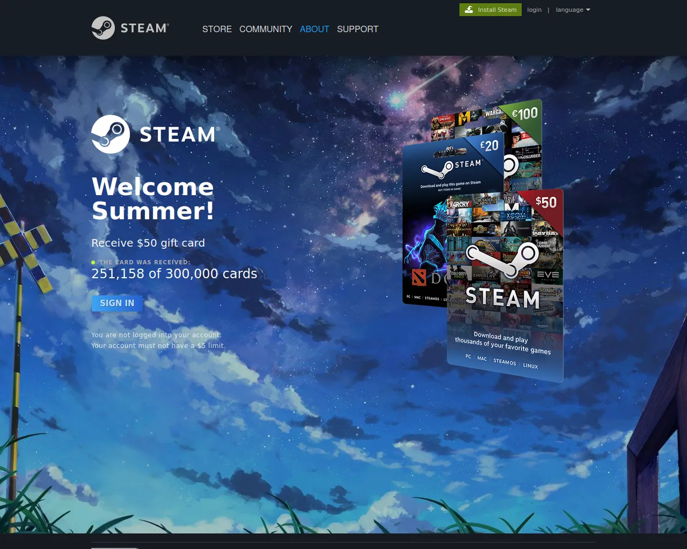Click the Install Steam button
The width and height of the screenshot is (687, 549).
click(491, 10)
